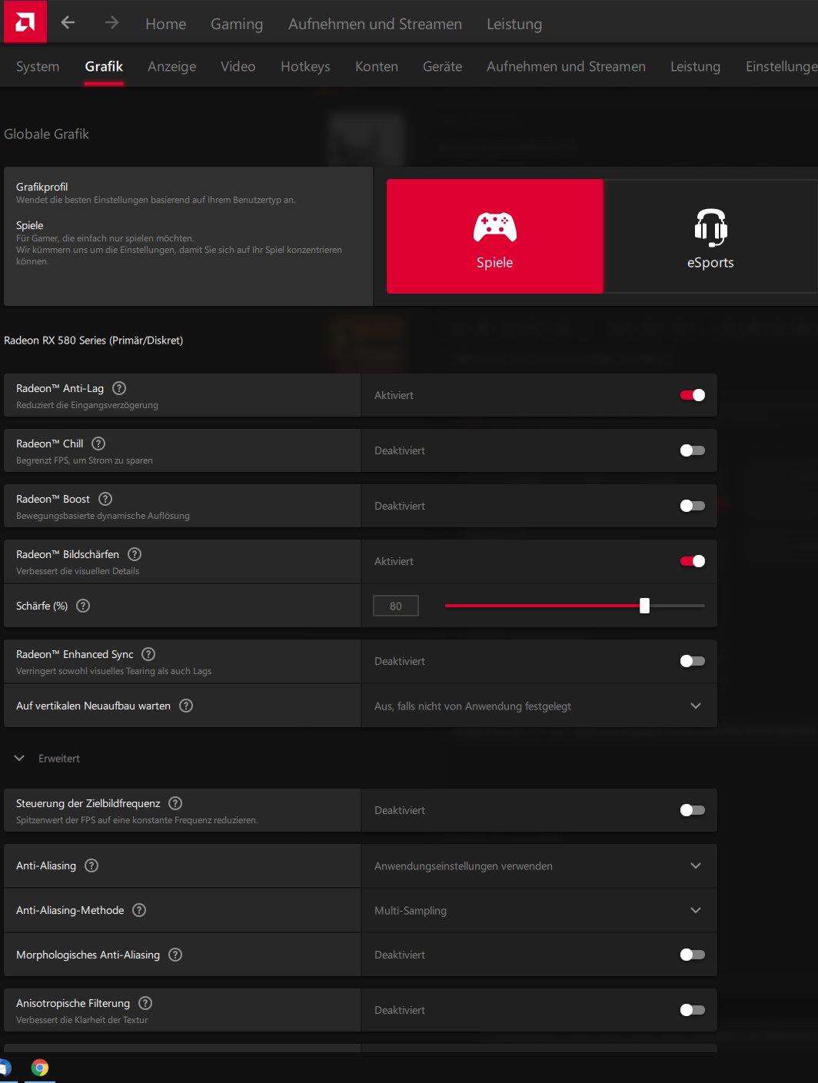Switch to the Anzeige tab

click(x=171, y=67)
